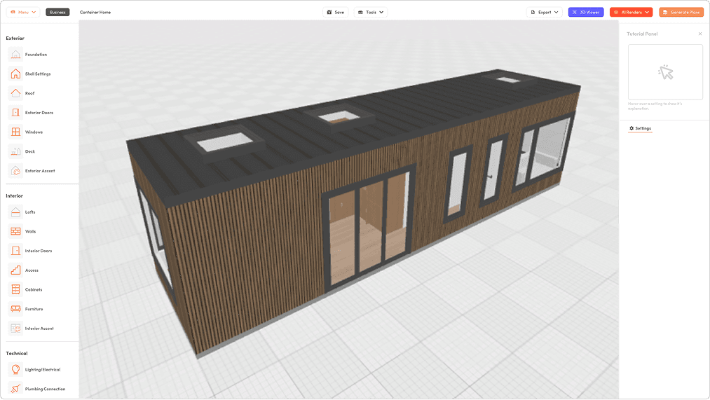Viewport: 710px width, 400px height.
Task: Open the Export dropdown
Action: (x=545, y=12)
